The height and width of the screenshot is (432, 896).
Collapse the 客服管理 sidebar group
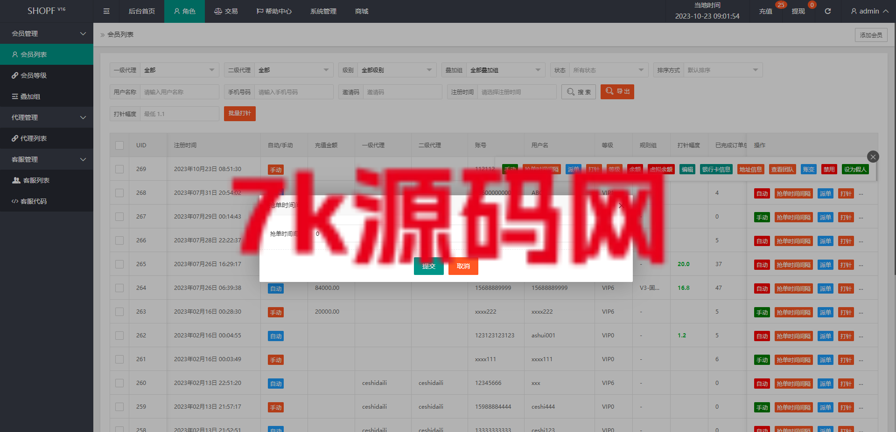click(x=47, y=159)
